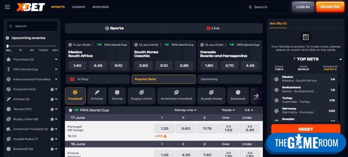
Task: Open the 2.5 line dropdown
Action: pyautogui.click(x=249, y=110)
